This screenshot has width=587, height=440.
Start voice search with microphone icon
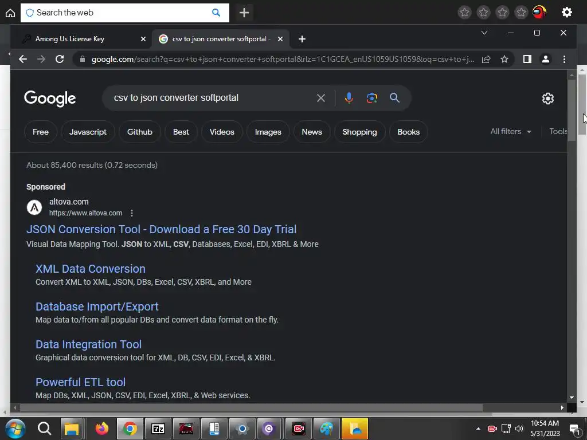pos(349,98)
